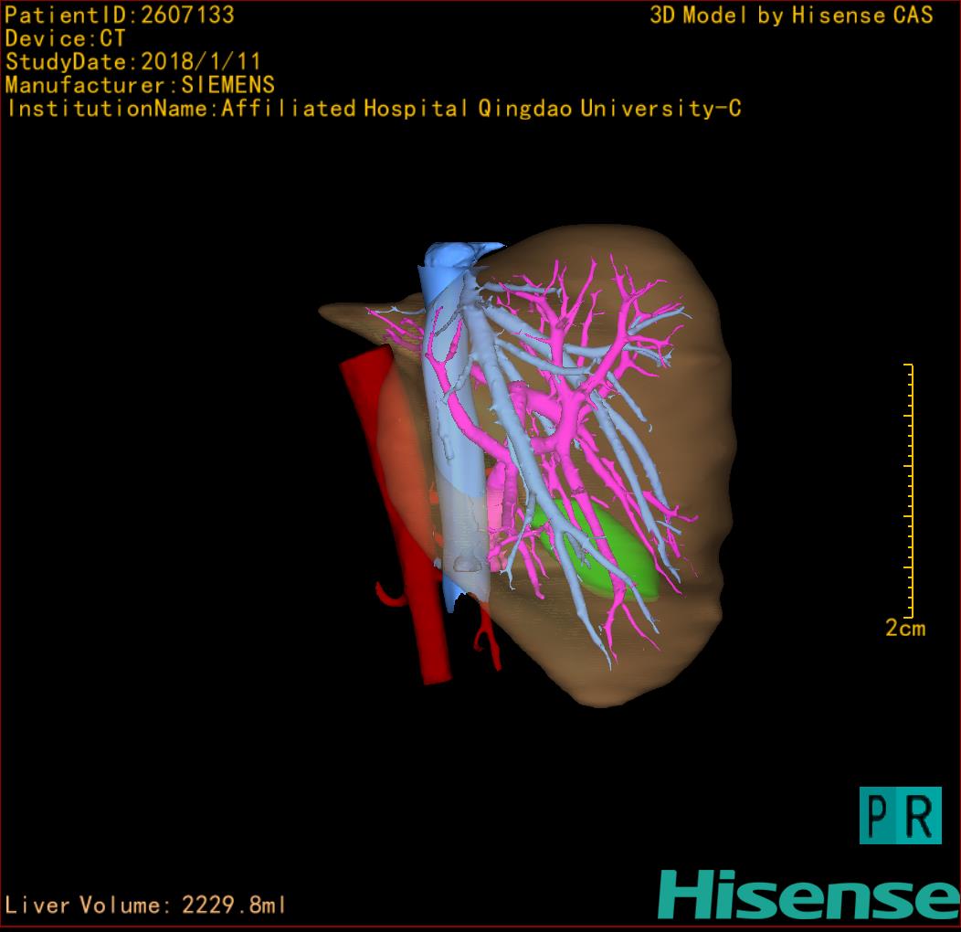Click the 2cm scale label
The height and width of the screenshot is (932, 961).
point(905,628)
